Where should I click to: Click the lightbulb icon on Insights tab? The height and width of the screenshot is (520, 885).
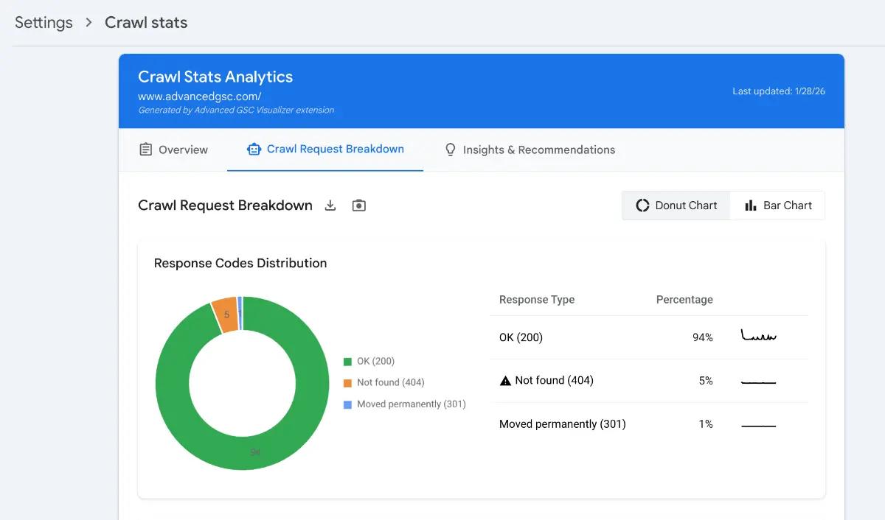point(451,150)
